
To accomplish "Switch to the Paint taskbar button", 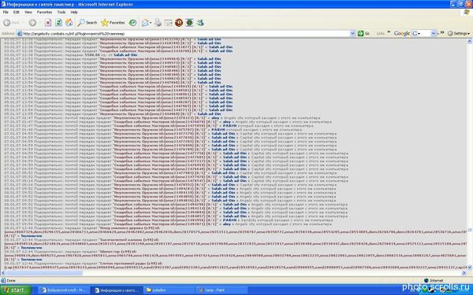I will [222, 290].
